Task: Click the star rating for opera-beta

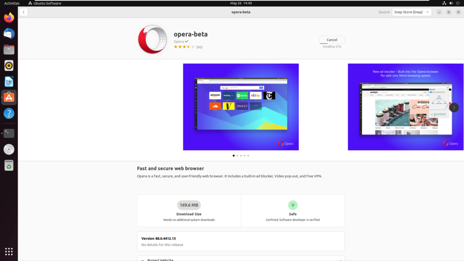Action: [184, 47]
